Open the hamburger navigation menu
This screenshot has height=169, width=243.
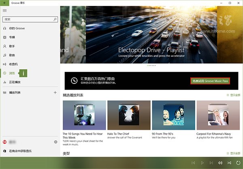tap(5, 10)
